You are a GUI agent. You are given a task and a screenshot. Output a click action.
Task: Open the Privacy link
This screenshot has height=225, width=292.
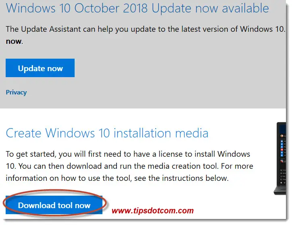tap(16, 92)
